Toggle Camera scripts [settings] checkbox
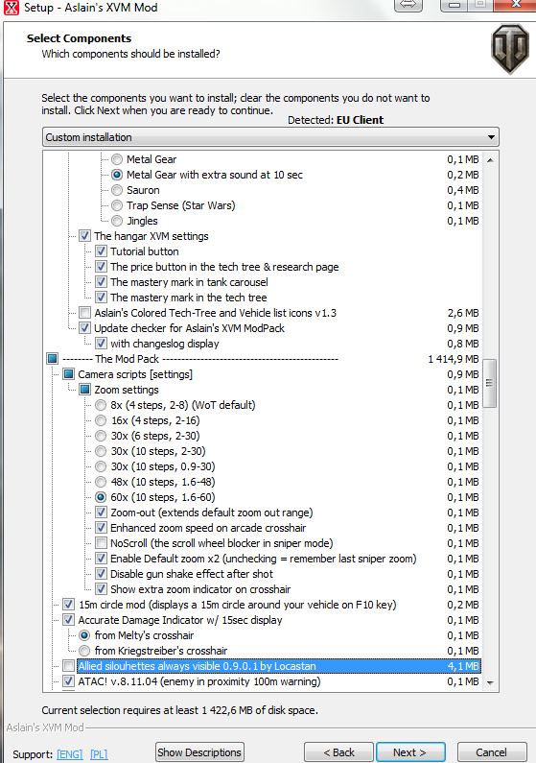 [x=68, y=374]
